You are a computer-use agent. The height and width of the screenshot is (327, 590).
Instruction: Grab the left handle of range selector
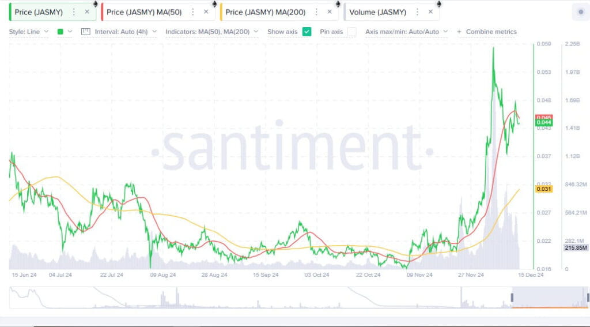512,298
